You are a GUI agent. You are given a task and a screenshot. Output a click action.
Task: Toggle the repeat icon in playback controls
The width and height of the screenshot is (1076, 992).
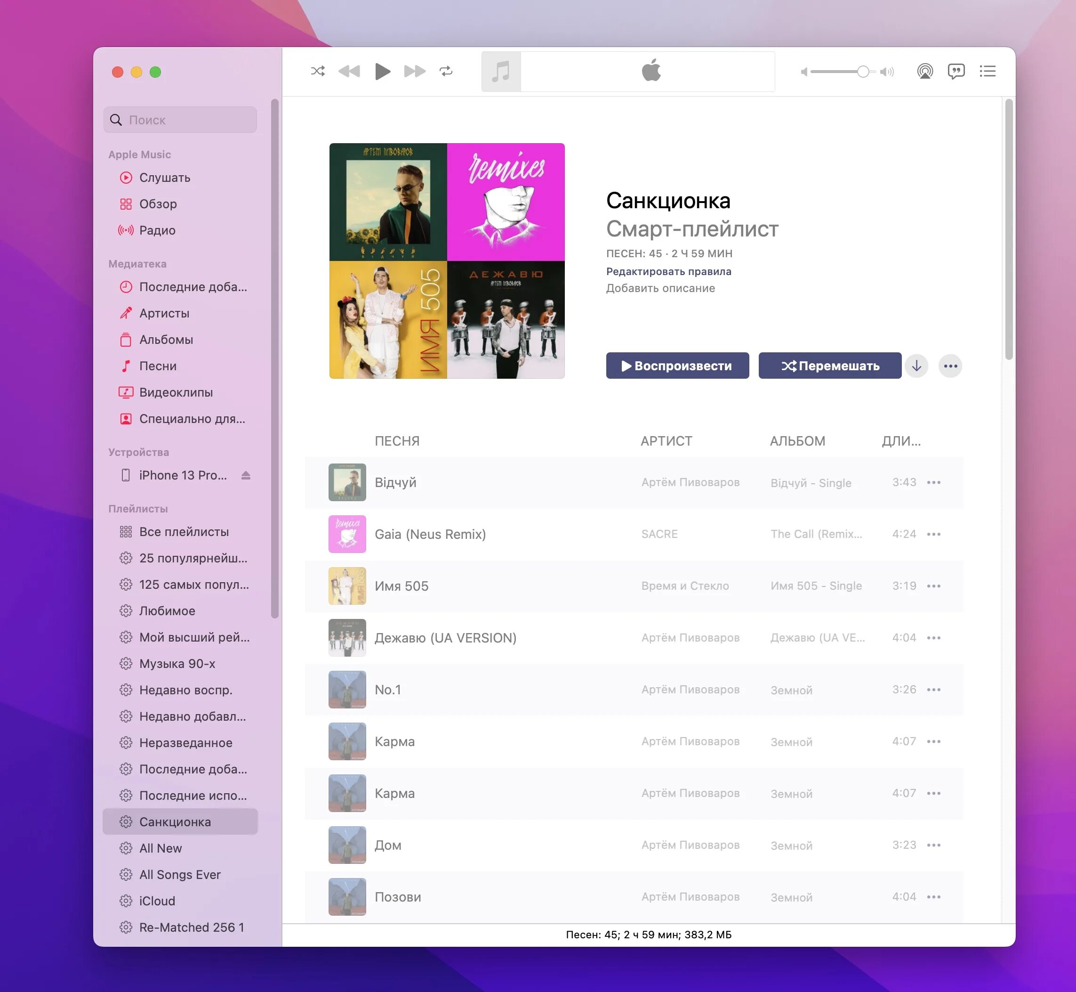tap(447, 71)
